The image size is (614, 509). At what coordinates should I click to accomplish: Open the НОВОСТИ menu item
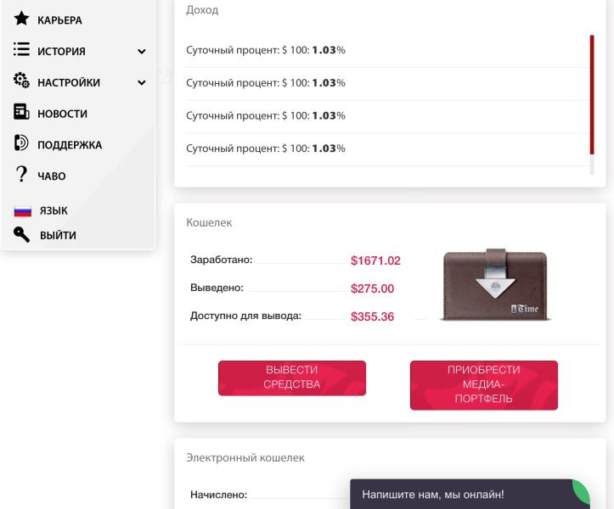point(62,114)
